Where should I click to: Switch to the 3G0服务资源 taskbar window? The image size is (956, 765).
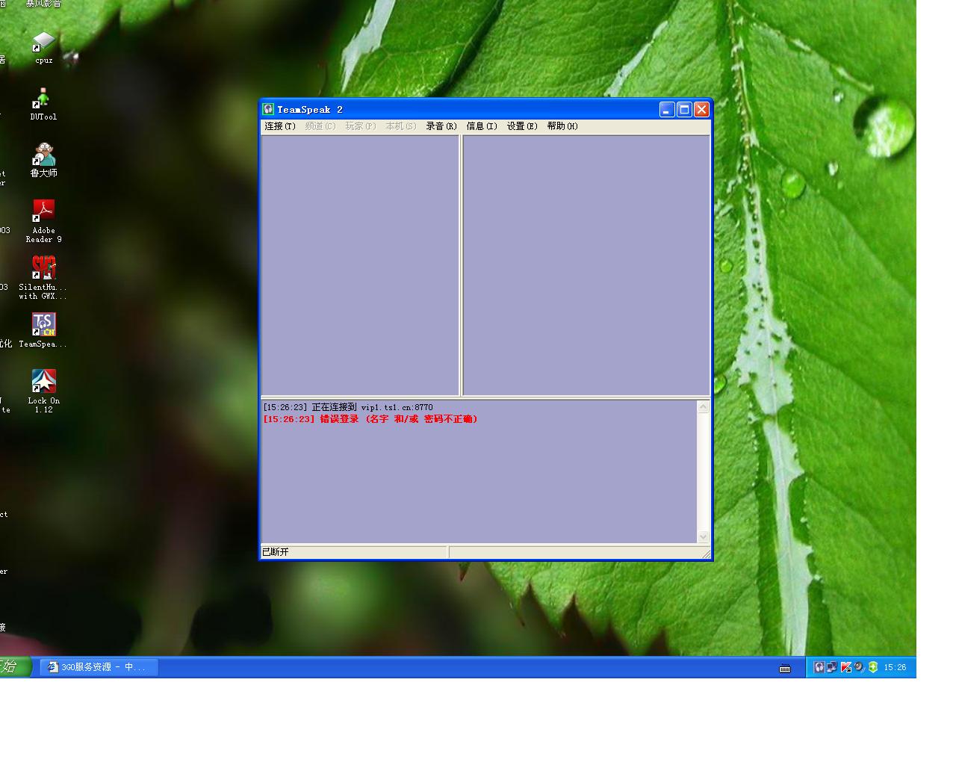99,667
